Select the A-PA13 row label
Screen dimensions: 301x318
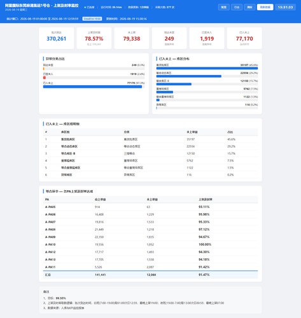(x=50, y=259)
